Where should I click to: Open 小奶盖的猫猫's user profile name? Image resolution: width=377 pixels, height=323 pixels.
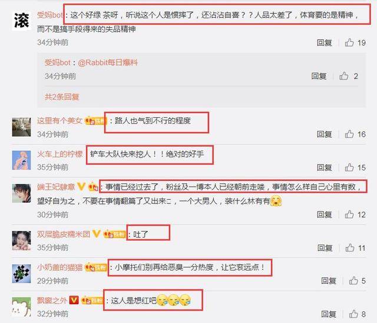coord(59,267)
